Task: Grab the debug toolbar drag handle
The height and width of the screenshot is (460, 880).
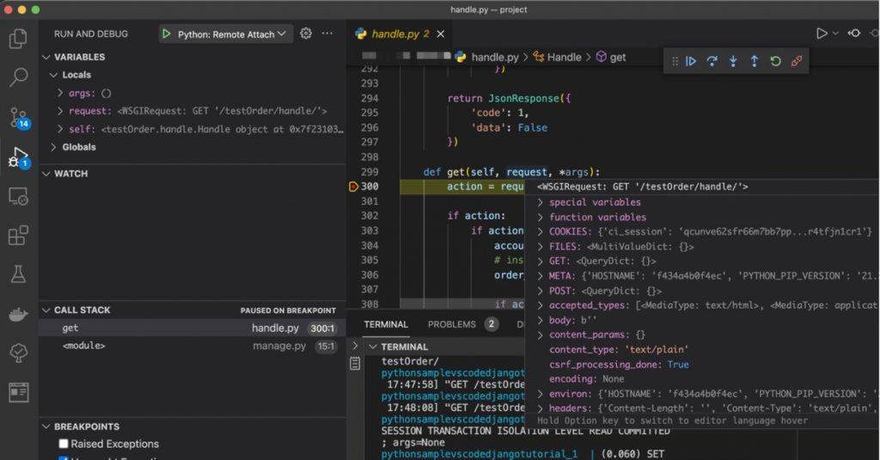Action: click(x=675, y=61)
